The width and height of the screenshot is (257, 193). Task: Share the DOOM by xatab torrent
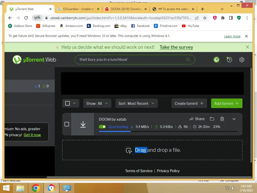click(197, 119)
